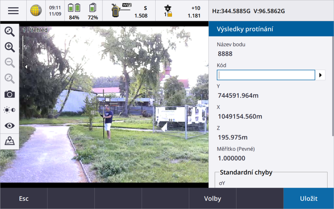Click into the Kód input field

266,75
